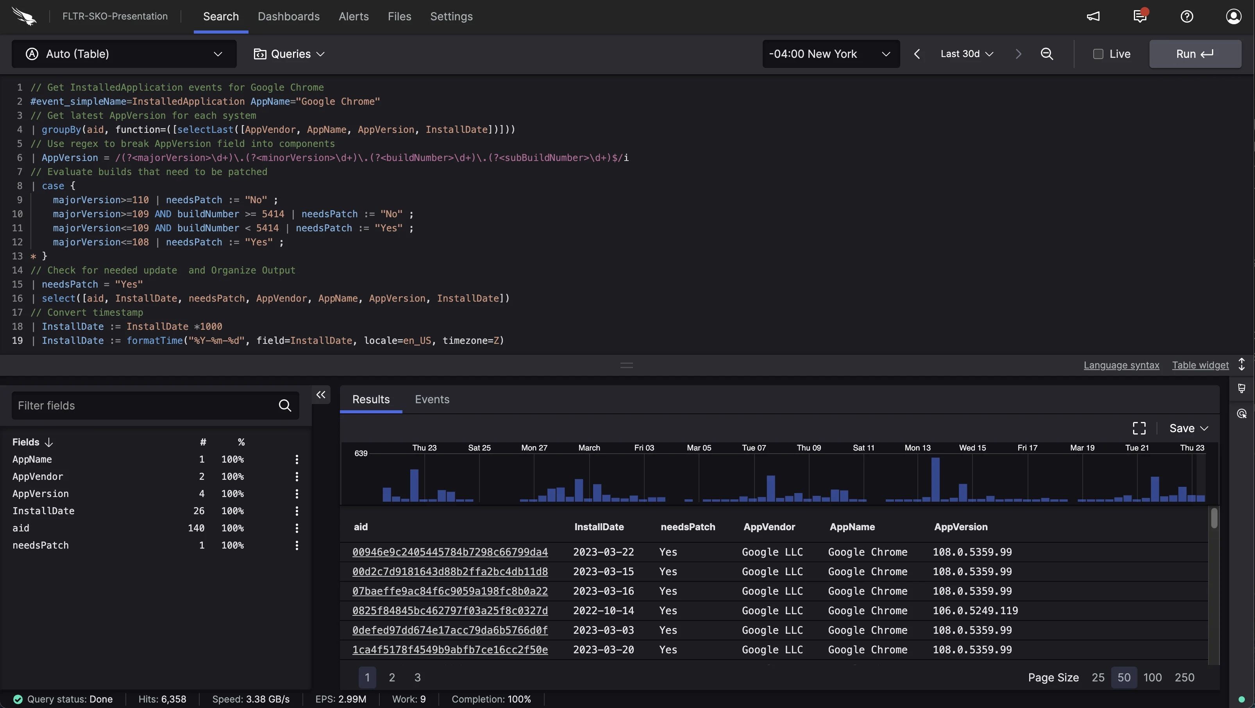This screenshot has height=708, width=1255.
Task: Open options menu for InstallDate field
Action: point(297,511)
